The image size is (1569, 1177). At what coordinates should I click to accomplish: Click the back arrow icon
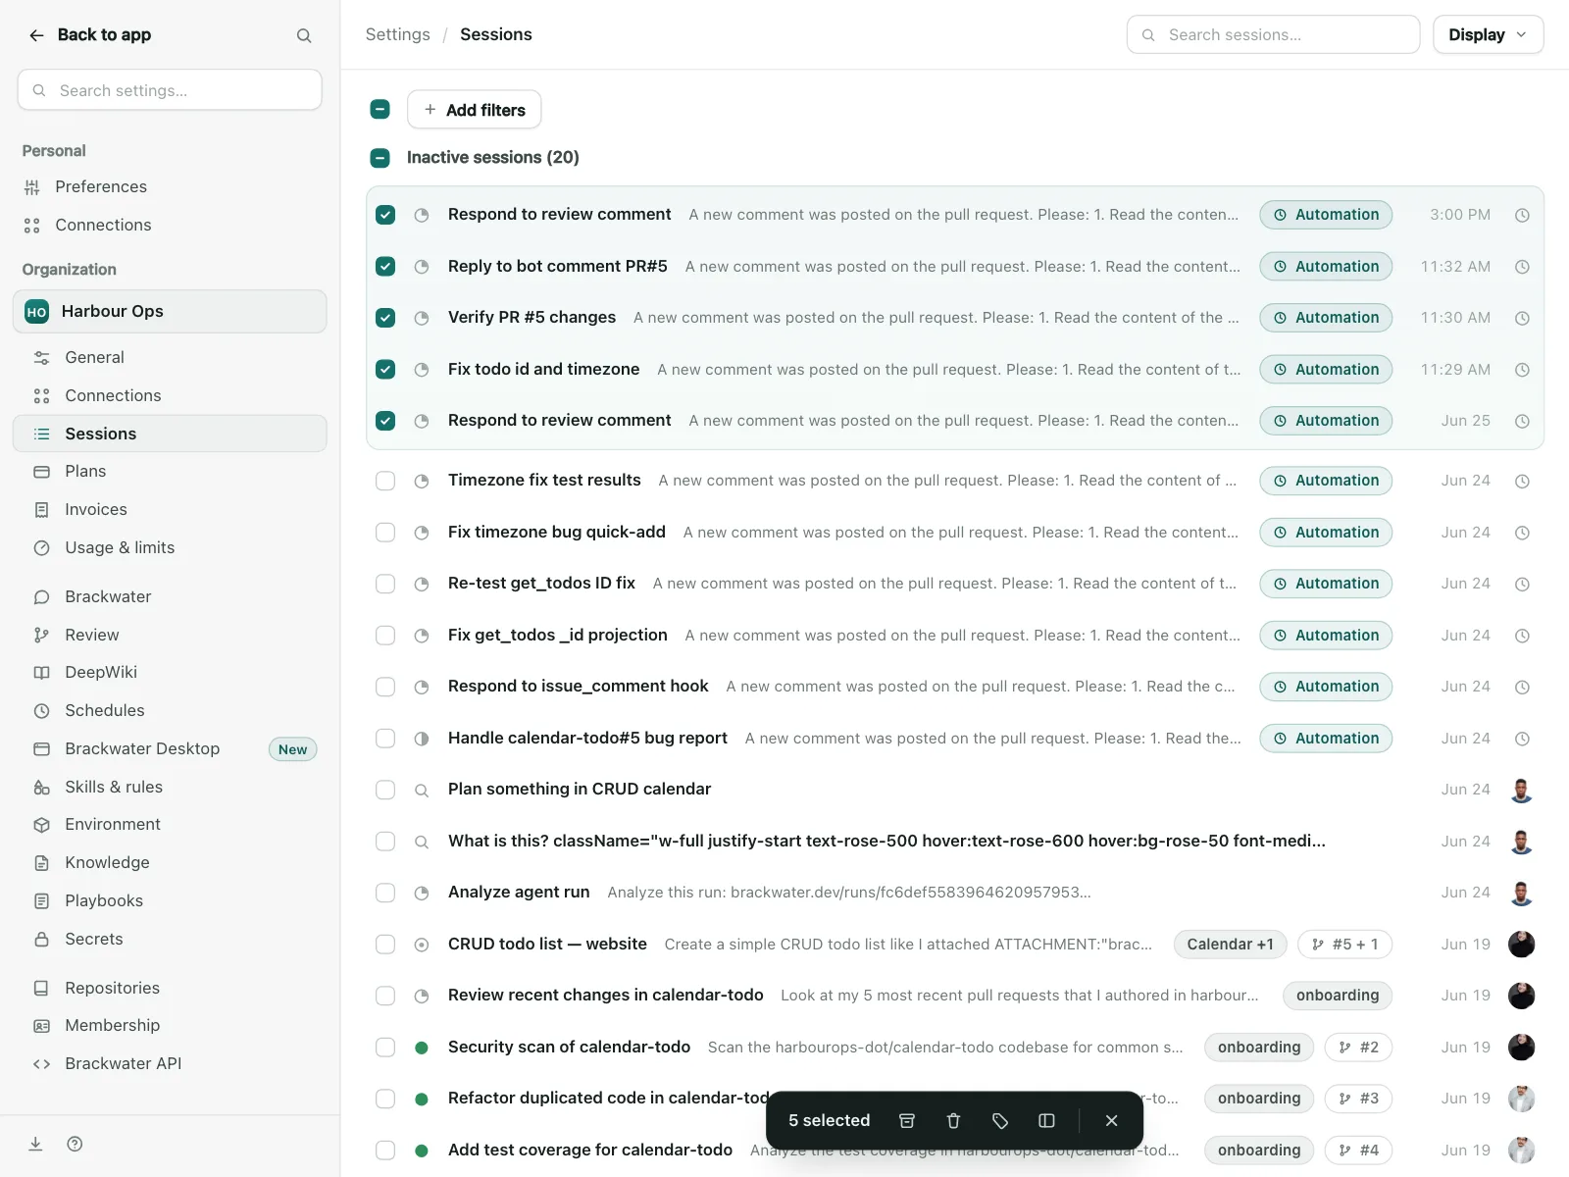(x=36, y=35)
